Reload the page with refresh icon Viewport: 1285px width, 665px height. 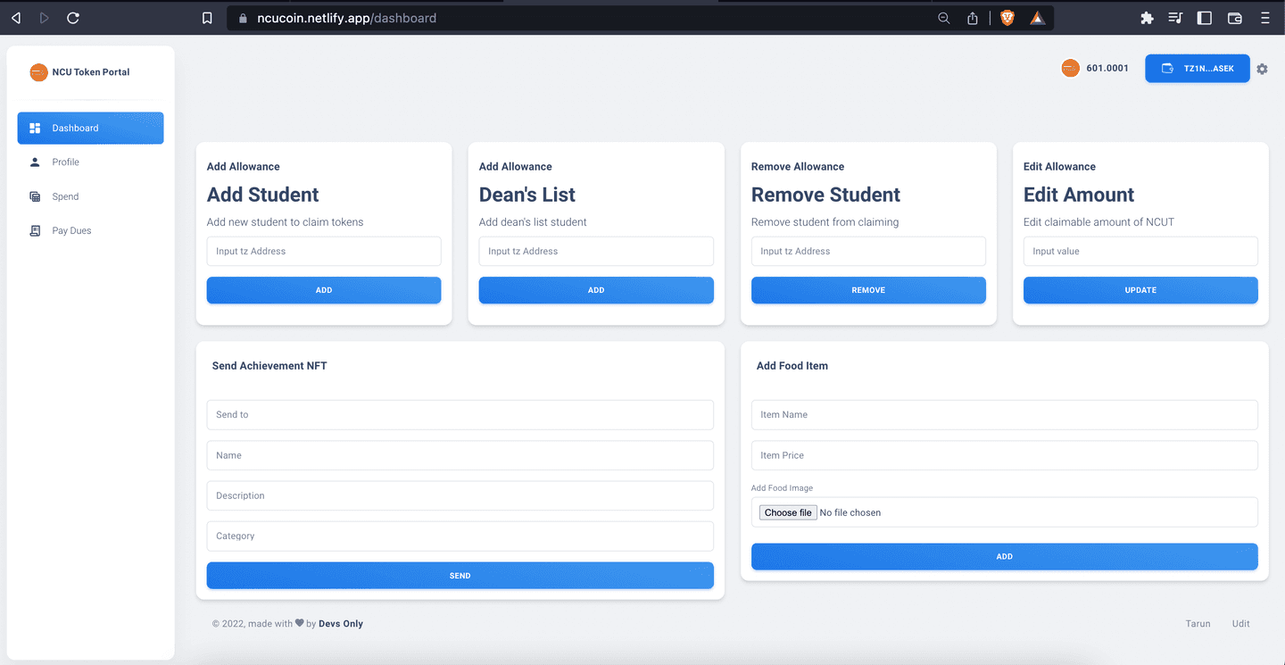(x=73, y=18)
